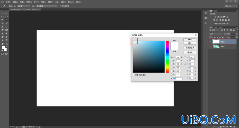Select the Dodge tool

click(7, 33)
